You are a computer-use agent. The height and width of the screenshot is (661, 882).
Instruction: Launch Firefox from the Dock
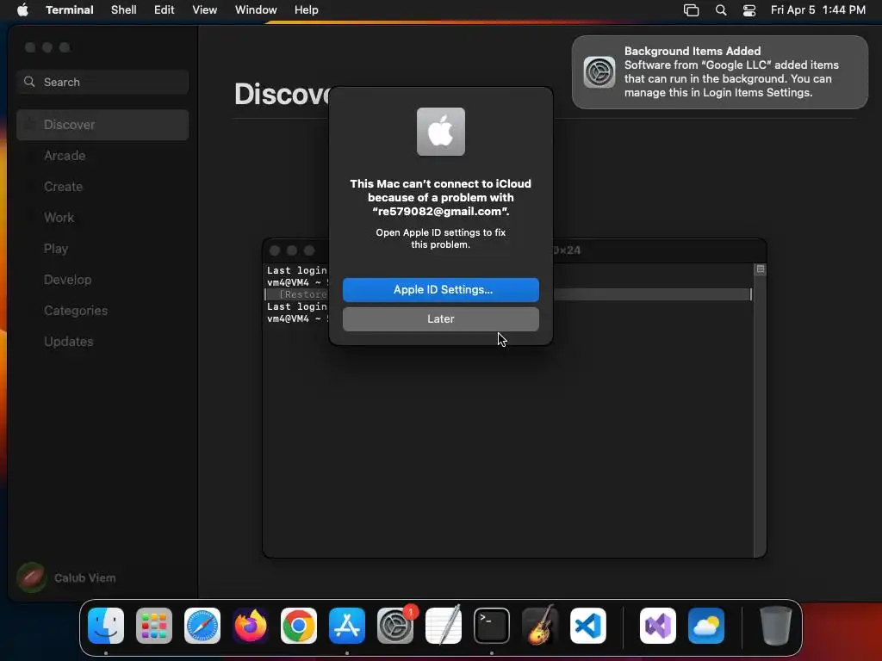[x=251, y=626]
